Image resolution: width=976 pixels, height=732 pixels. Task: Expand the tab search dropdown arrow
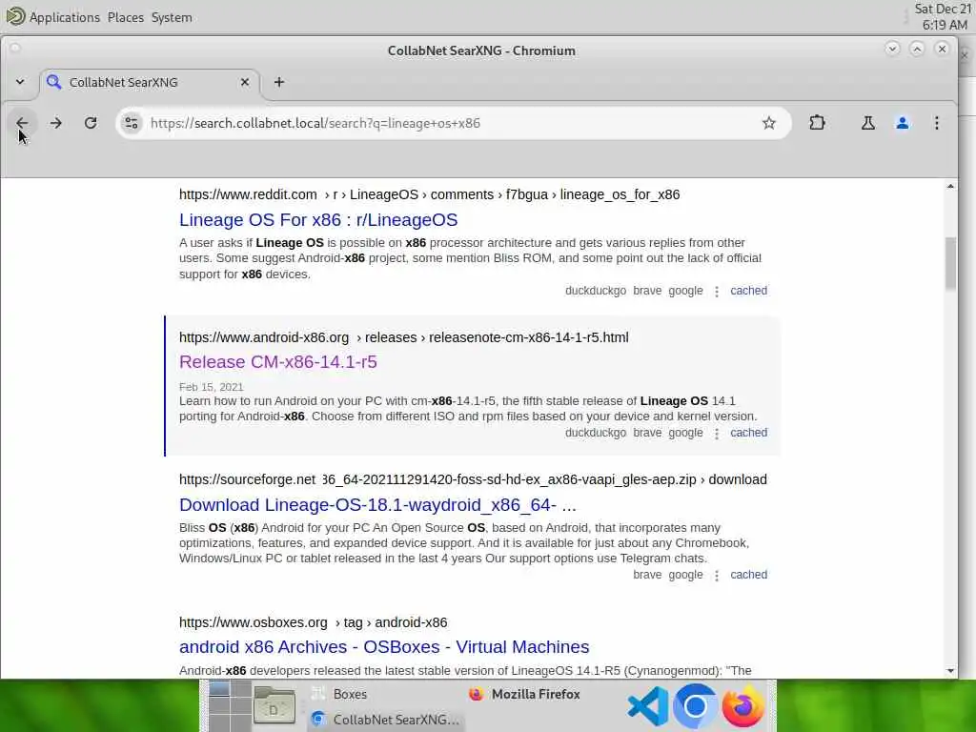(x=20, y=82)
